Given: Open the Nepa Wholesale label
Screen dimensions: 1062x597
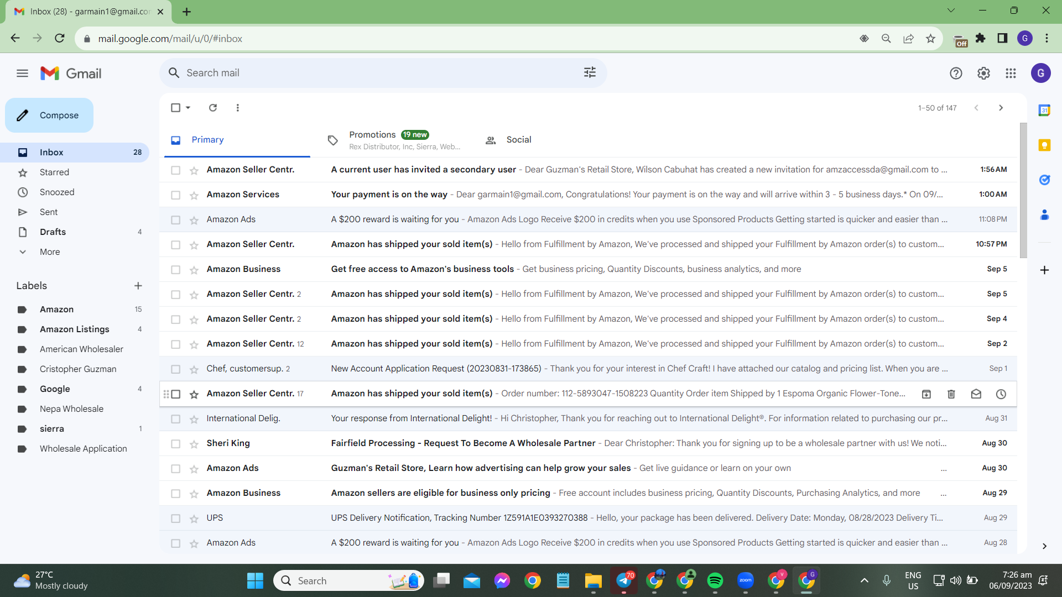Looking at the screenshot, I should coord(71,409).
